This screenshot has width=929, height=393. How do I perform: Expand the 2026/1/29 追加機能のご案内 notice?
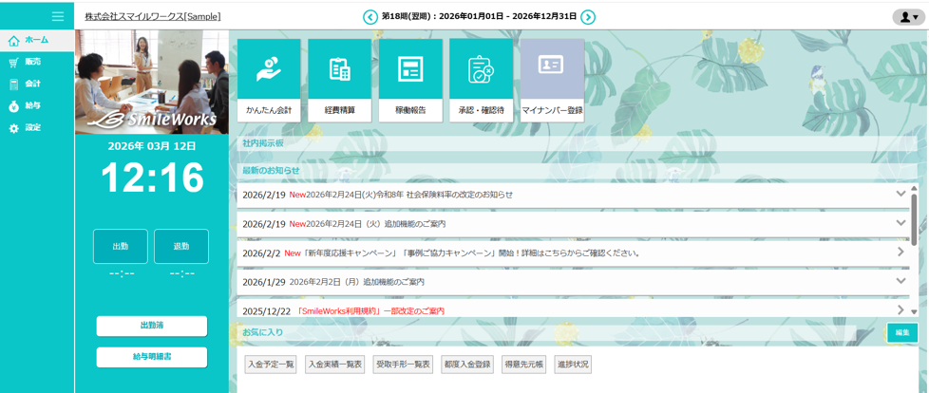(x=901, y=281)
